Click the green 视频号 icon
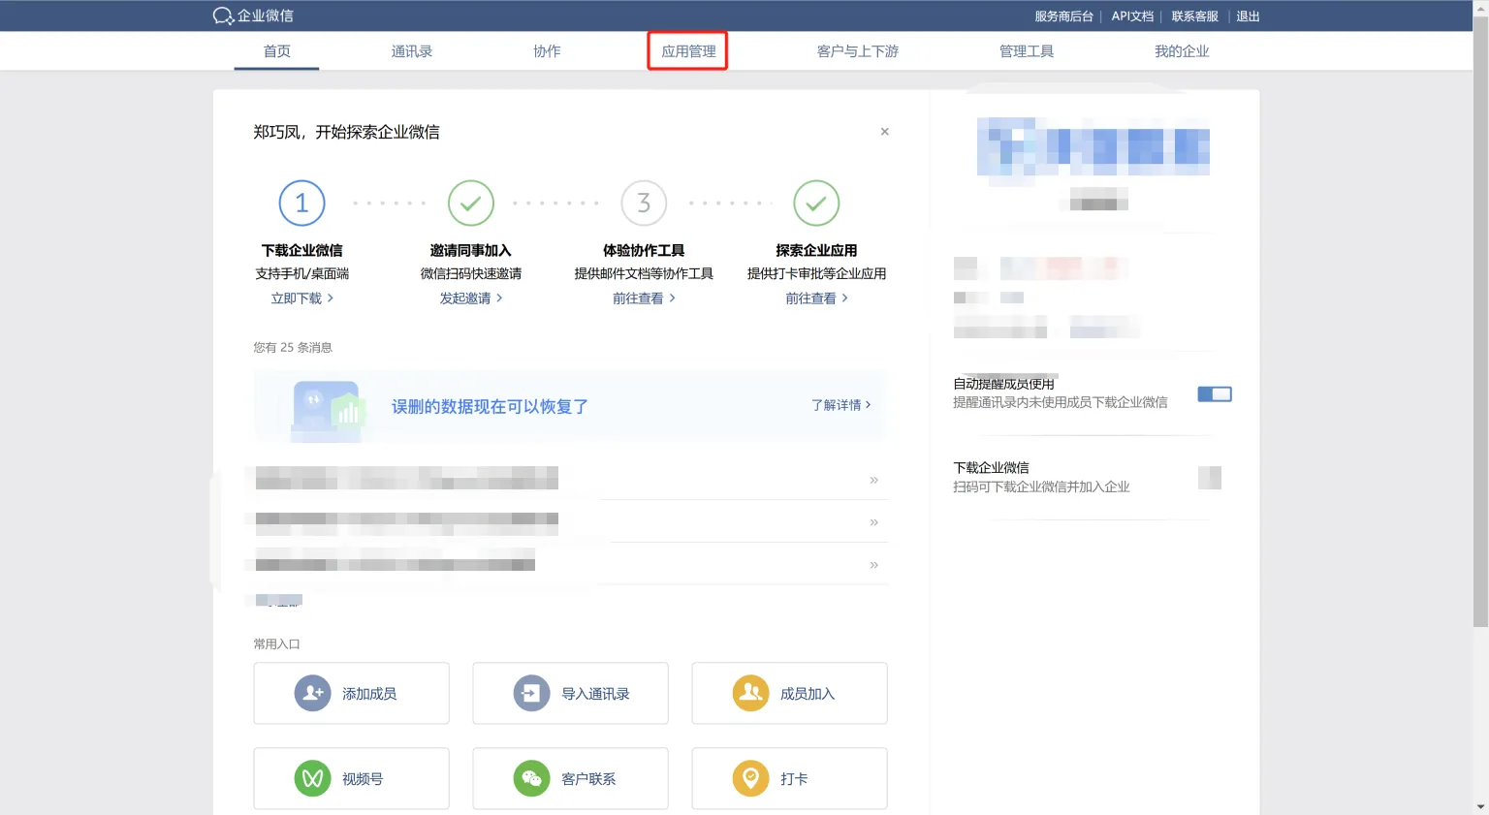Screen dimensions: 1489x815 tap(312, 778)
